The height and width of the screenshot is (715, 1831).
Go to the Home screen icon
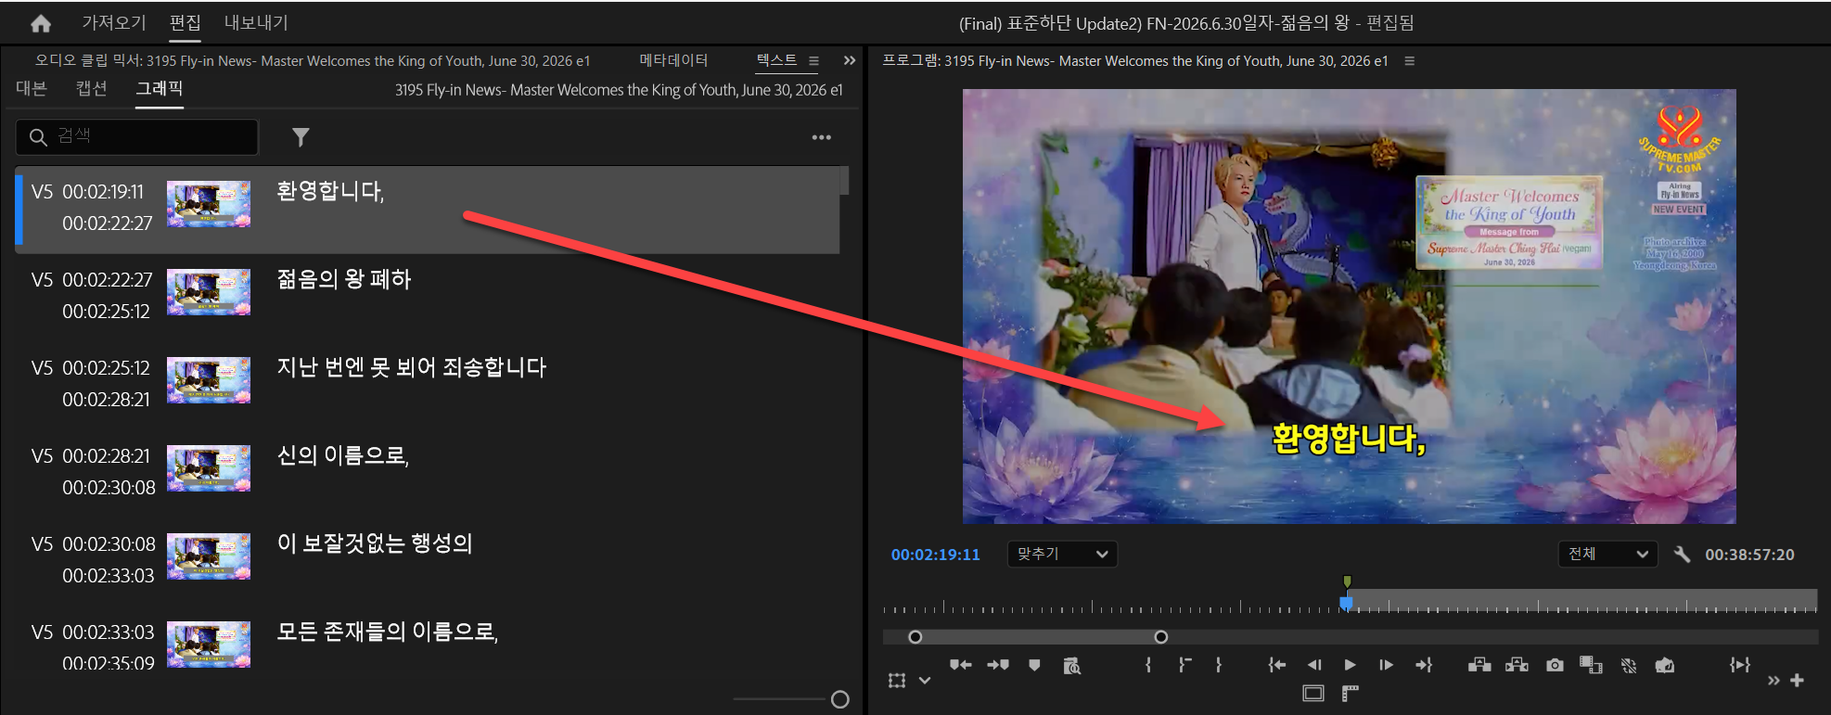coord(41,24)
